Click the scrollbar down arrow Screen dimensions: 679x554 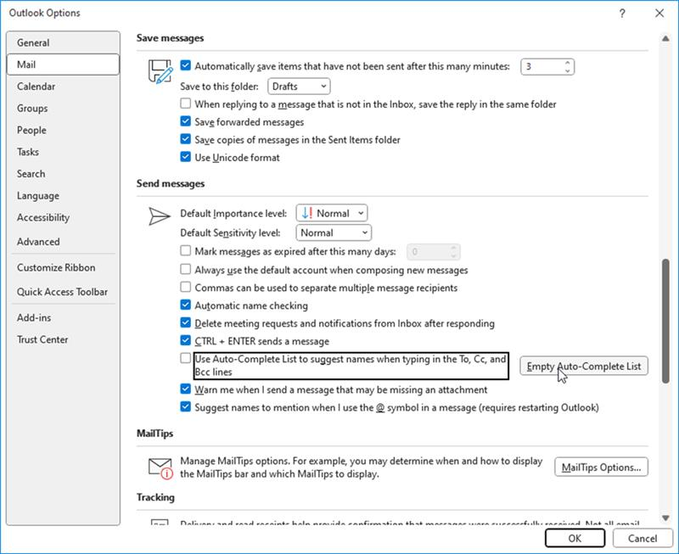tap(665, 518)
